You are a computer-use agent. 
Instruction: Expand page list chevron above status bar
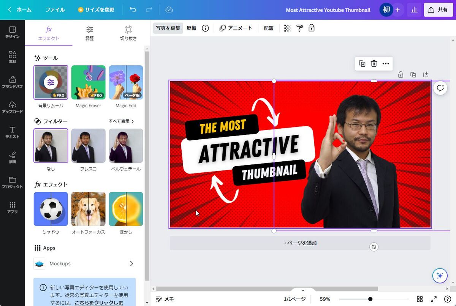pyautogui.click(x=303, y=290)
